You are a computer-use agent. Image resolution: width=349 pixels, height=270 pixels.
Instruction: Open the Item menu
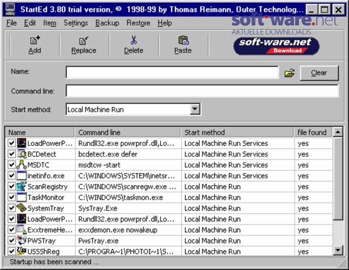pyautogui.click(x=50, y=23)
